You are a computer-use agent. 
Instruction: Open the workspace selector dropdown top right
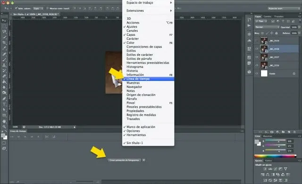(x=284, y=8)
